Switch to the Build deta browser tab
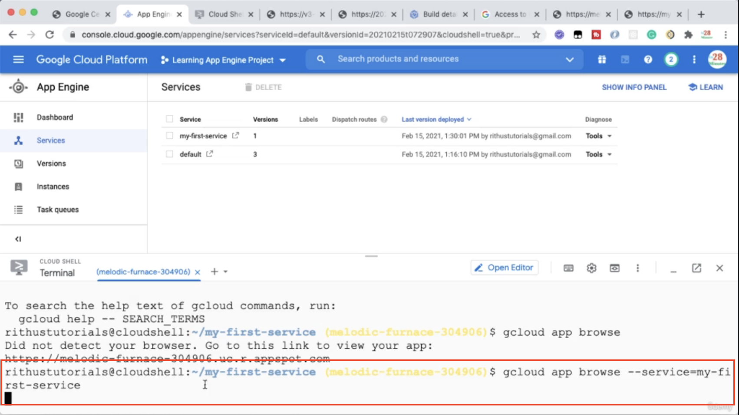This screenshot has width=739, height=415. tap(439, 14)
